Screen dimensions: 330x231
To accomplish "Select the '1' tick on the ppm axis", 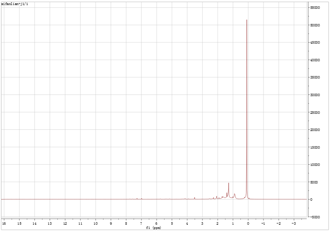I will (233, 223).
